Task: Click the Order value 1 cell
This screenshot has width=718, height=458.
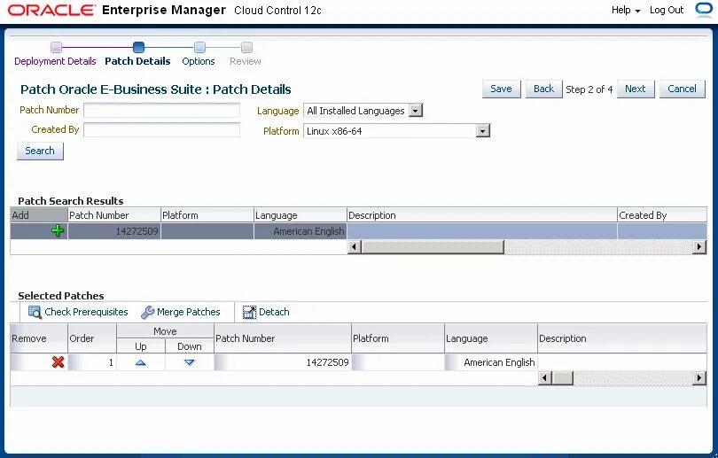Action: coord(92,362)
